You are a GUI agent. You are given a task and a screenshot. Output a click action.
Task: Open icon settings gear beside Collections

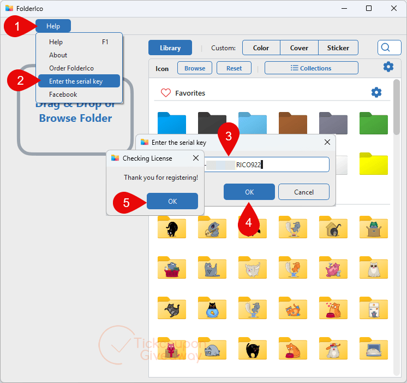pyautogui.click(x=388, y=67)
